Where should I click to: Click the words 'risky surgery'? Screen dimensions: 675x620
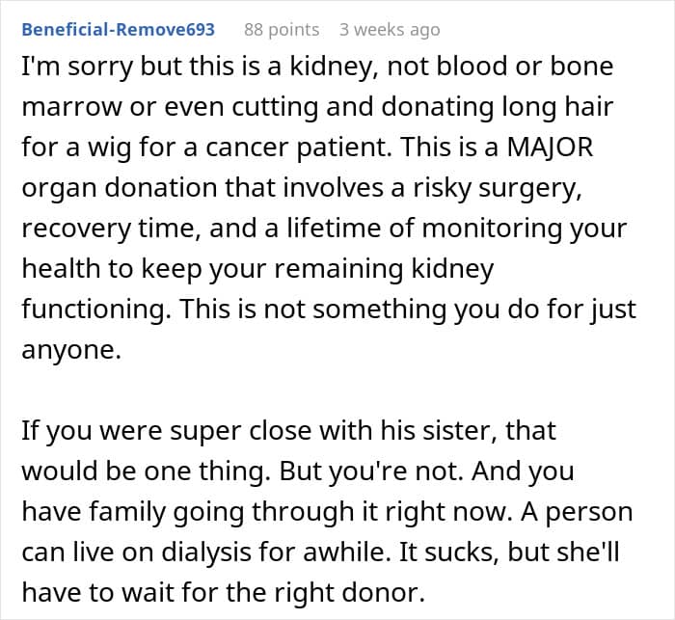[x=498, y=189]
